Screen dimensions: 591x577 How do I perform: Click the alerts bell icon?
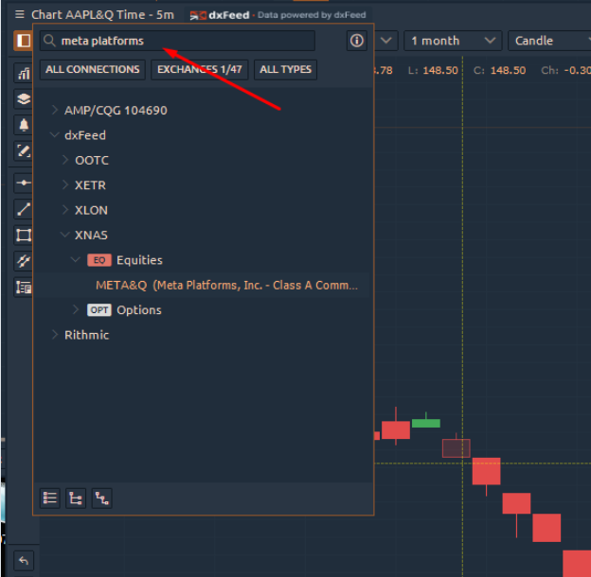[23, 125]
